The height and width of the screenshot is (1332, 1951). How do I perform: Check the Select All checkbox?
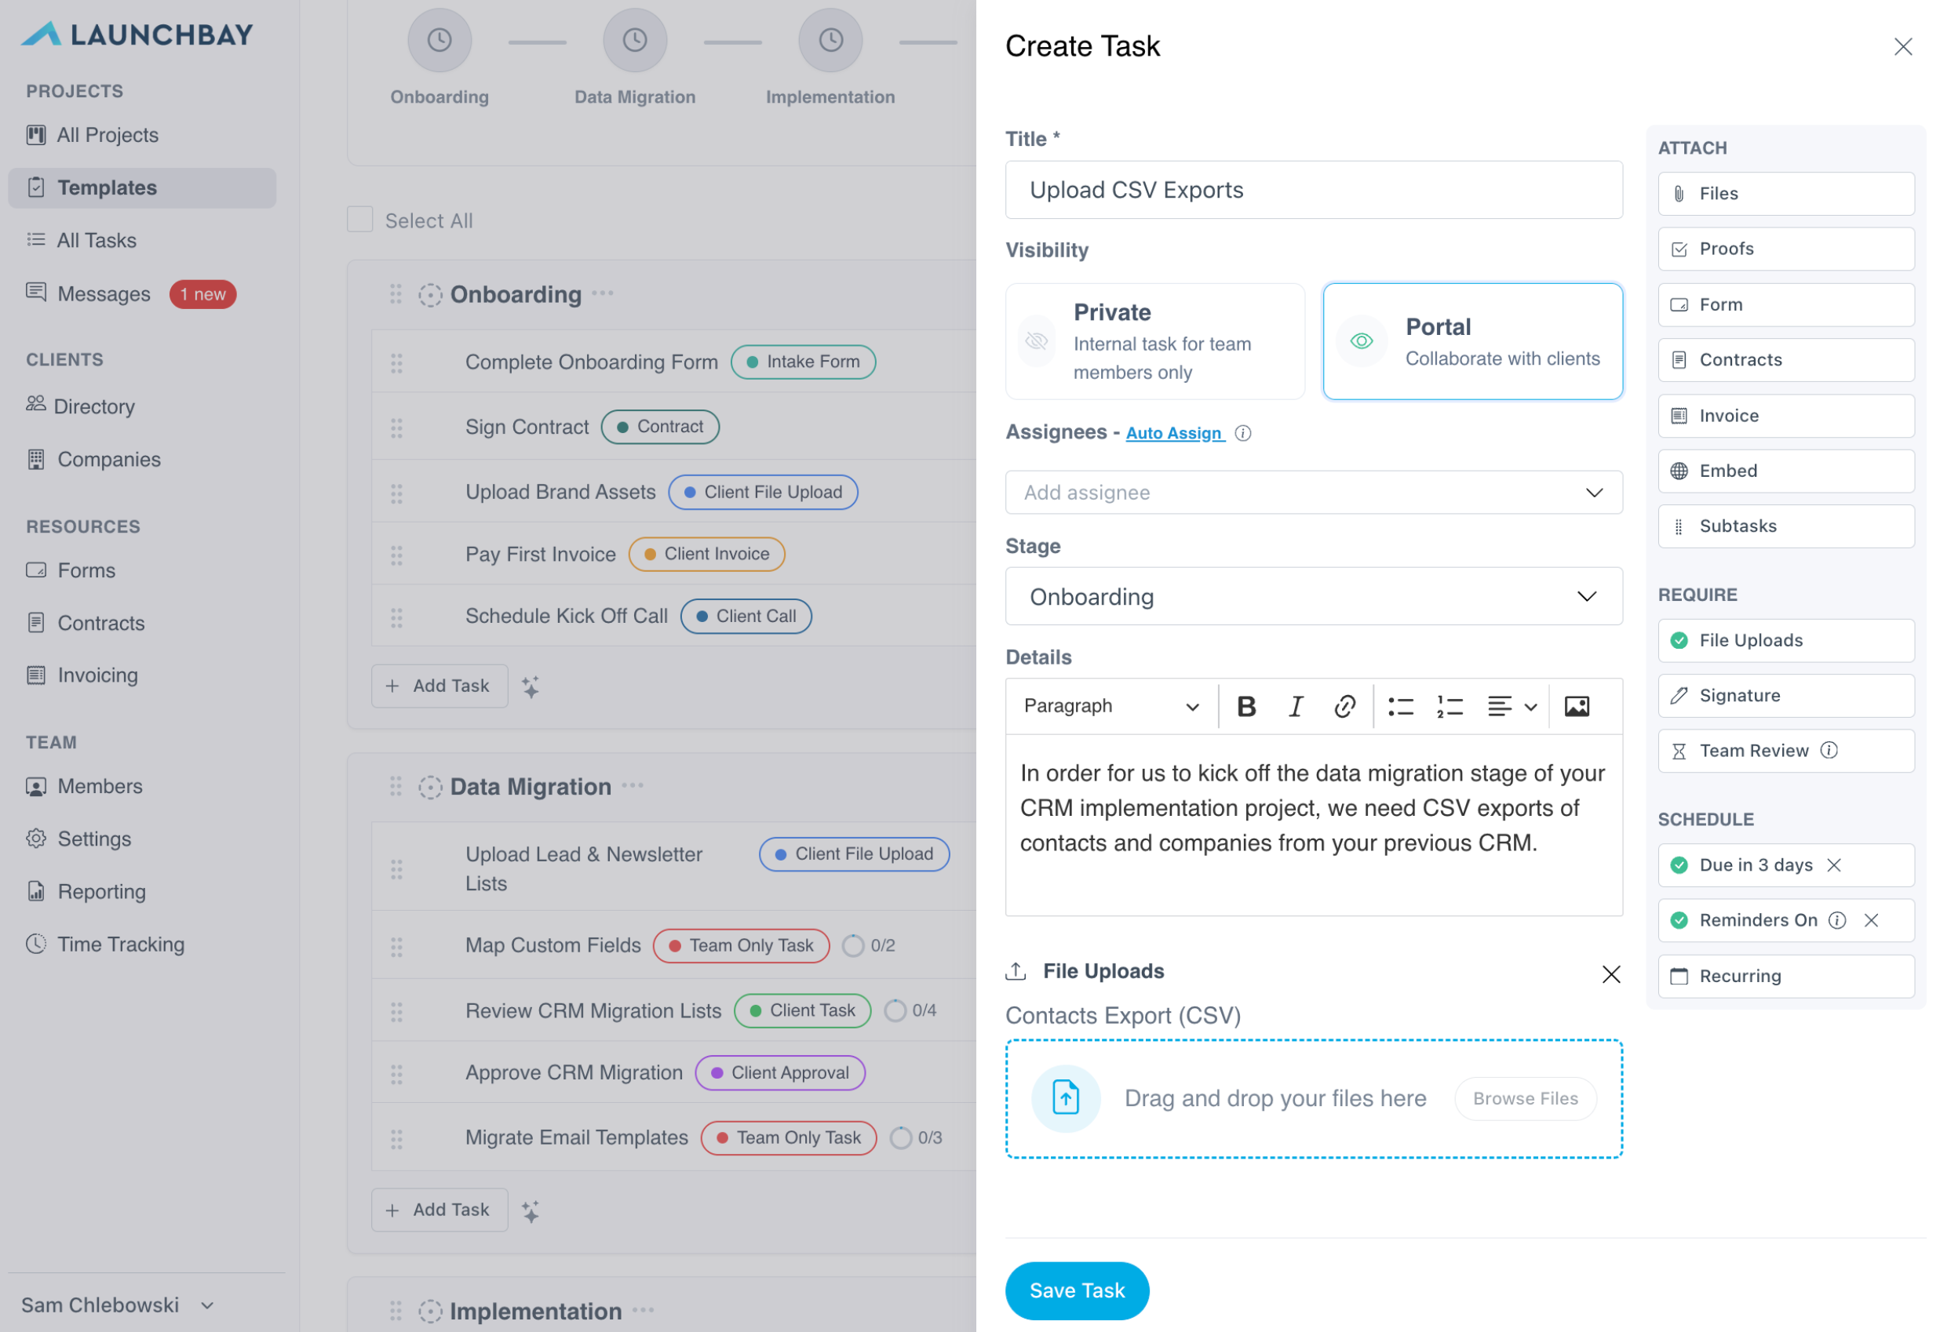[x=360, y=220]
